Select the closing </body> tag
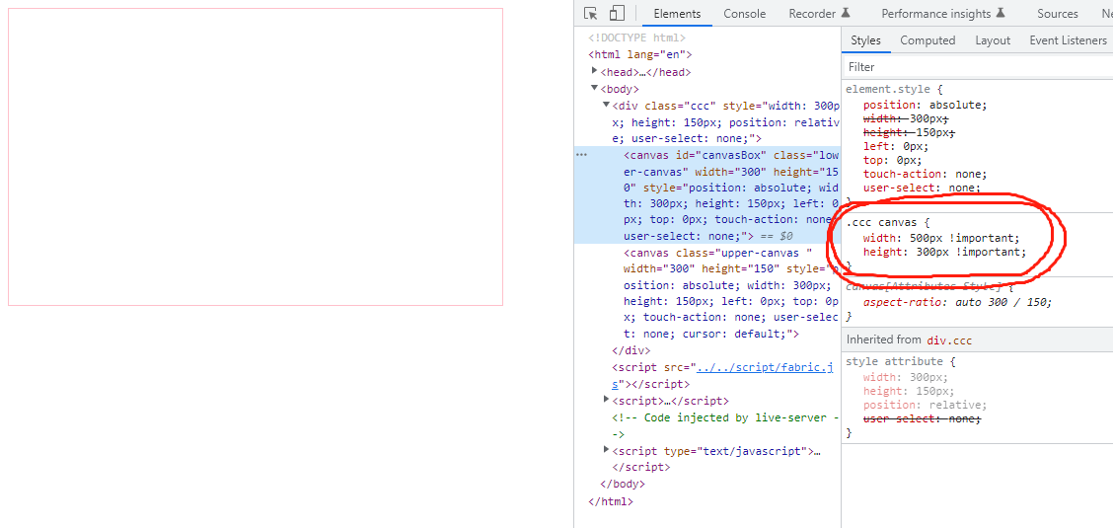 pyautogui.click(x=623, y=484)
